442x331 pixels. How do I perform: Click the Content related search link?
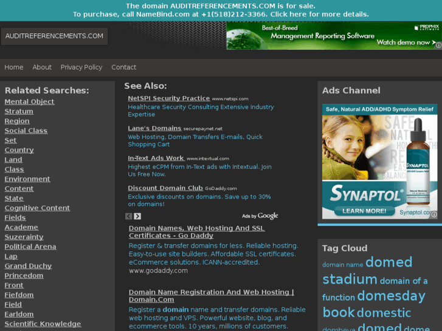coord(19,189)
